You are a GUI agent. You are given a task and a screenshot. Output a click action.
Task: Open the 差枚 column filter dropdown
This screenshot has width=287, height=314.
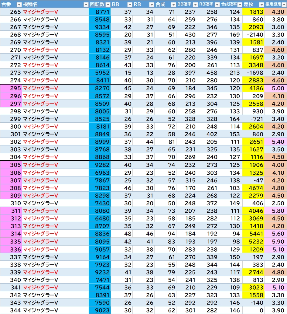[x=261, y=5]
